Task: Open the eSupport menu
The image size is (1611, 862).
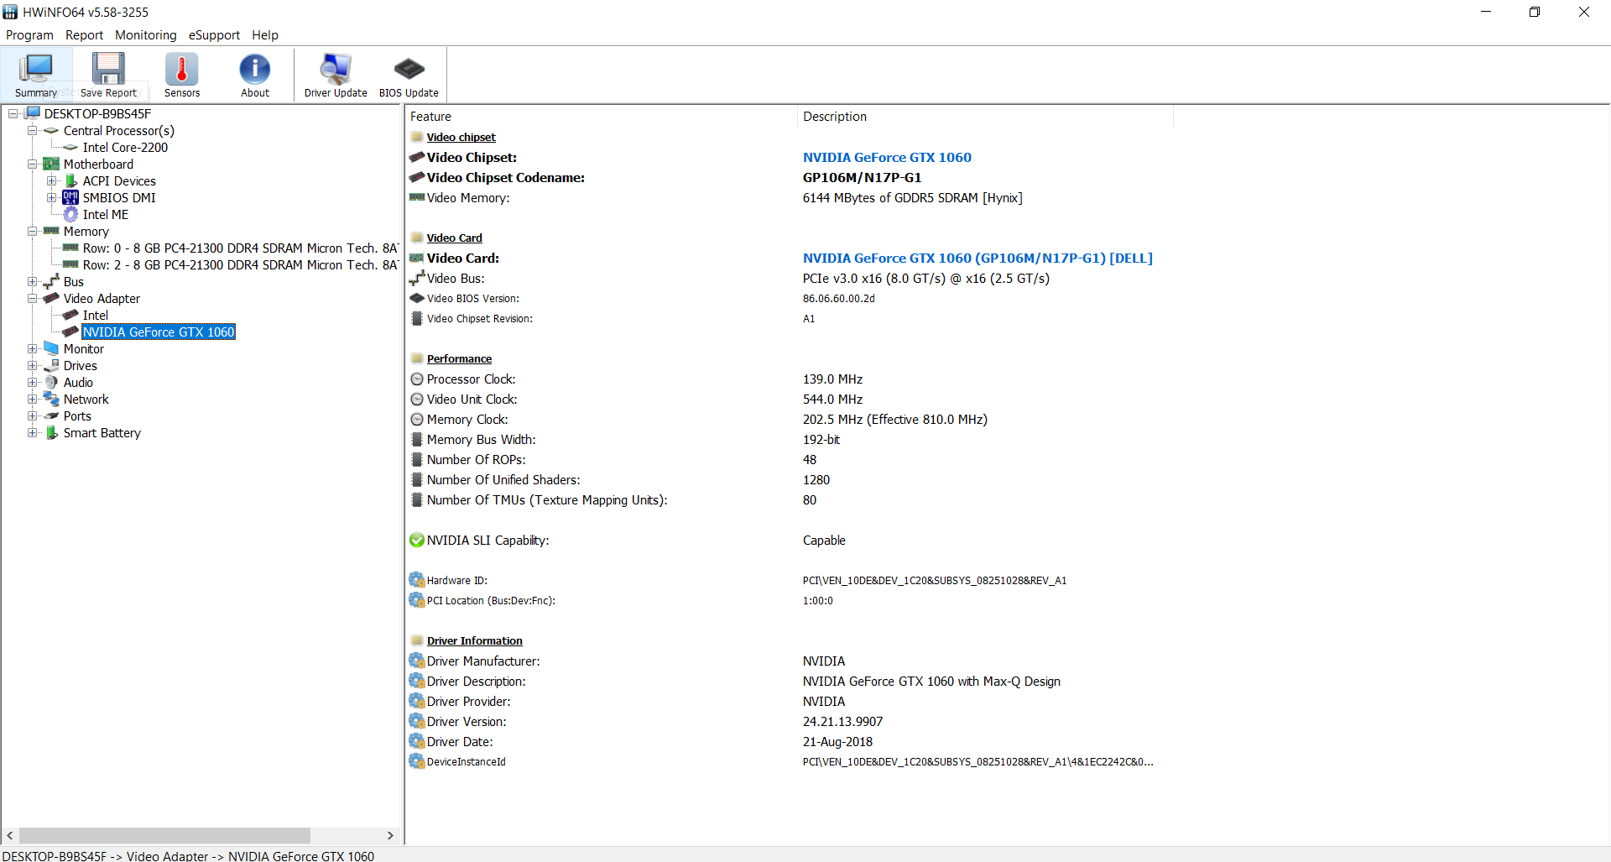Action: tap(214, 35)
